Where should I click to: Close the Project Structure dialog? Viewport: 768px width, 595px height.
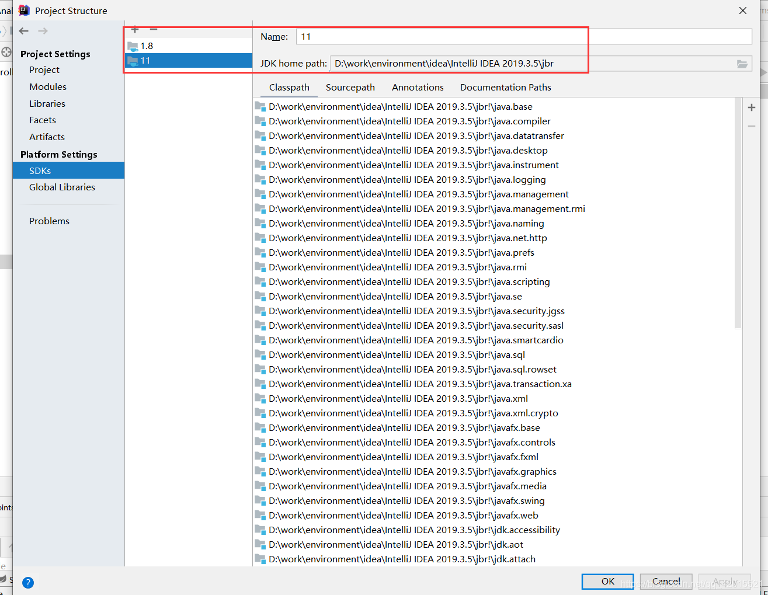(x=743, y=11)
